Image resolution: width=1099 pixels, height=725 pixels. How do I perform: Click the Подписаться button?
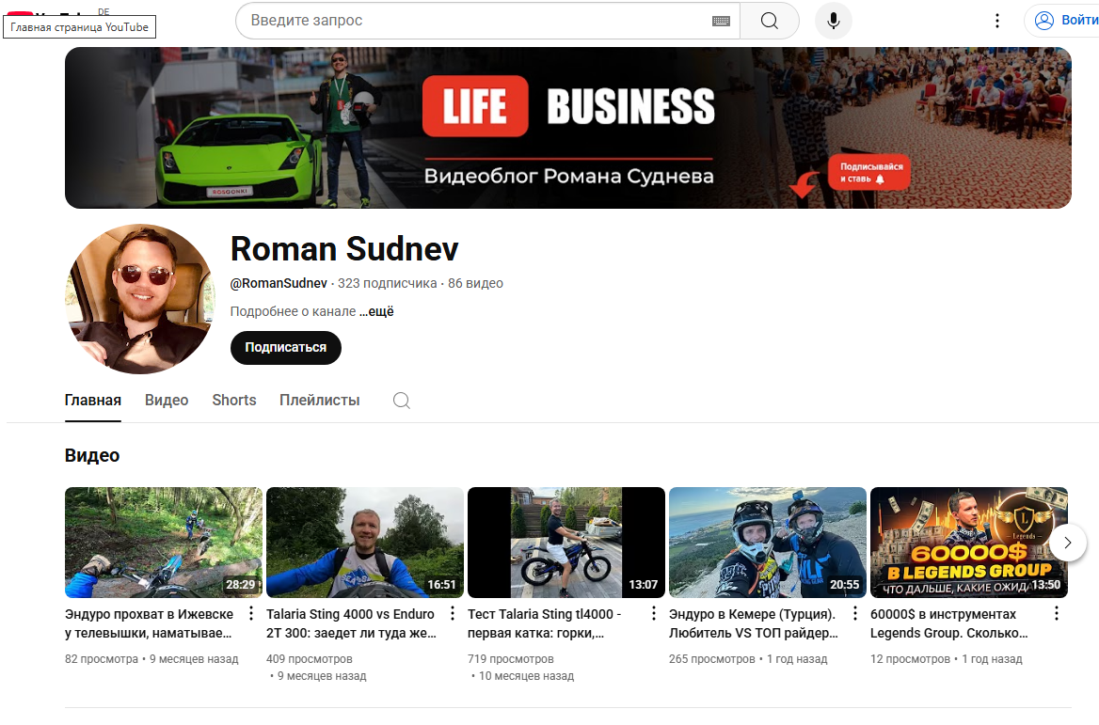285,347
